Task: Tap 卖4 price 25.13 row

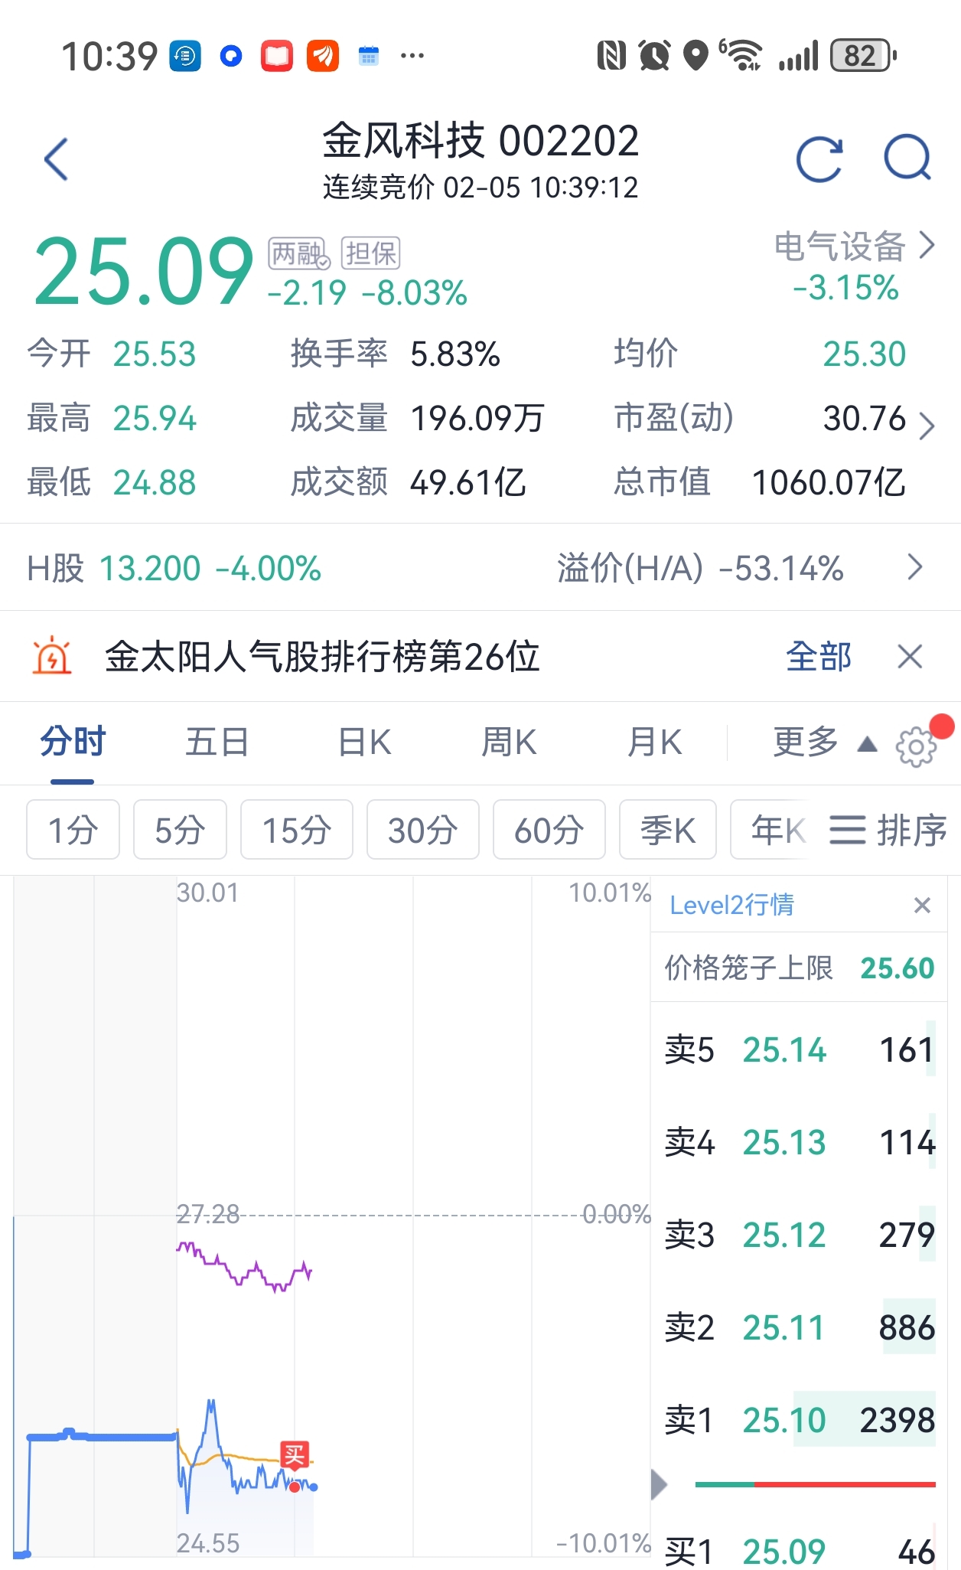Action: tap(799, 1142)
